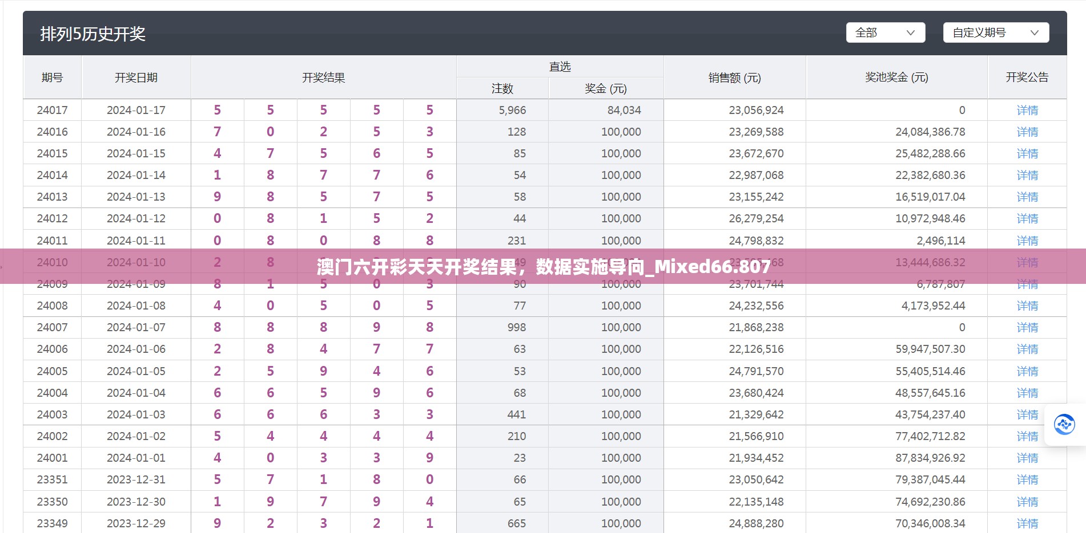This screenshot has height=533, width=1086.
Task: Select prize pool value 10,972,948.46
Action: pos(930,218)
